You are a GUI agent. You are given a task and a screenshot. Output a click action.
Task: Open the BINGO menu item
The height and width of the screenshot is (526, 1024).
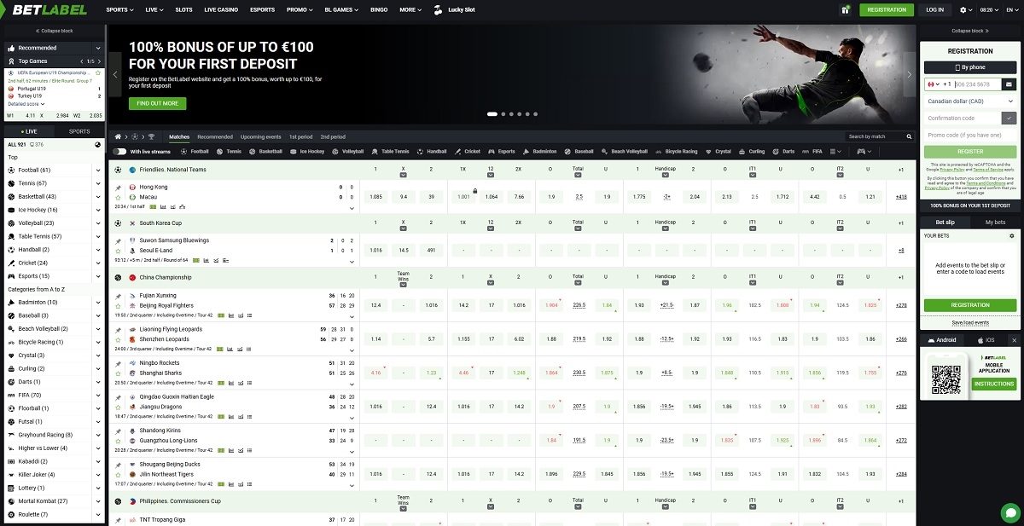tap(379, 9)
